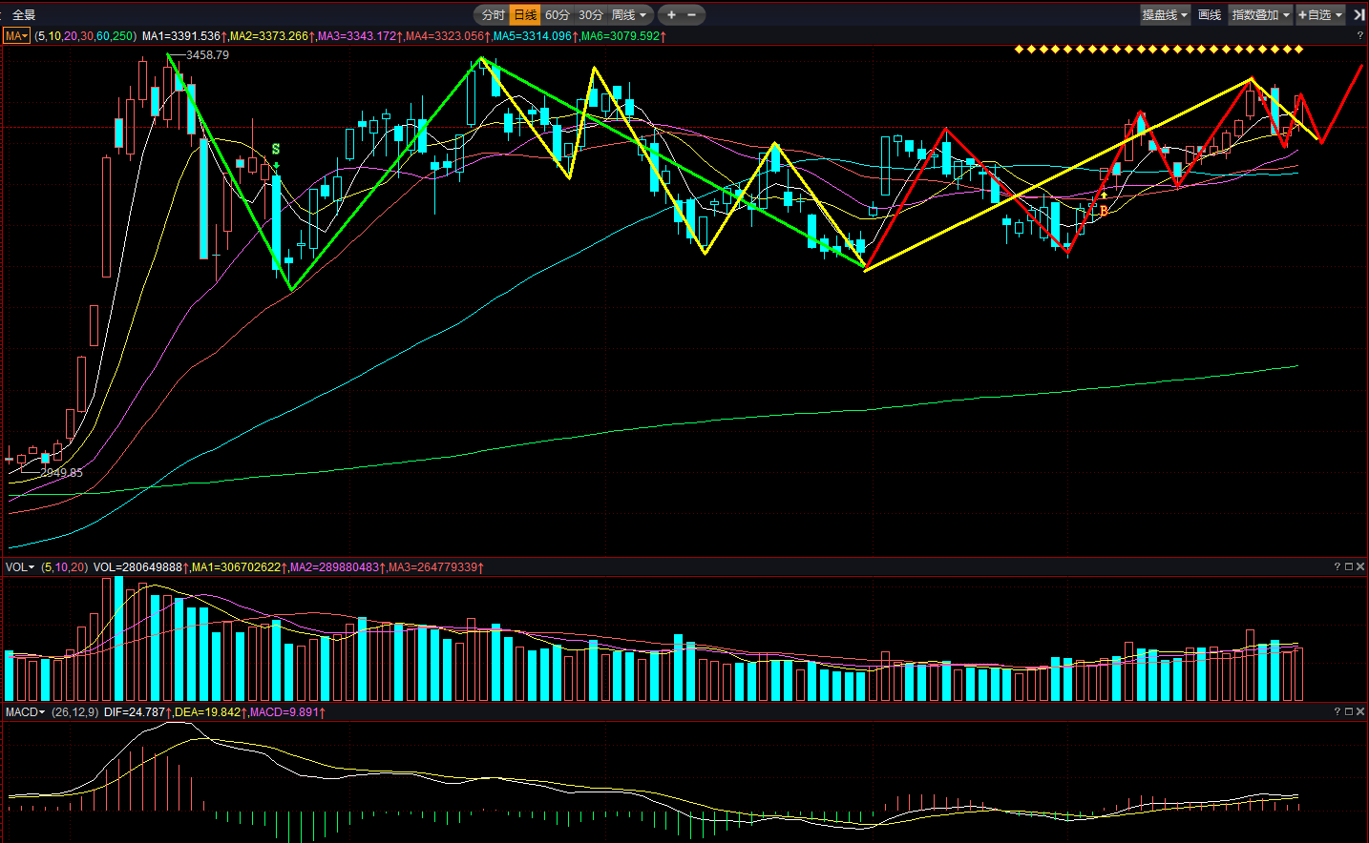Select the 日线 daily period
1369x843 pixels.
(x=525, y=14)
